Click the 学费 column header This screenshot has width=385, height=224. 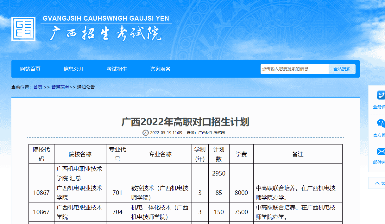point(241,154)
